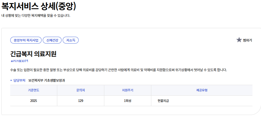Open the #긴급복지 hashtag link

click(x=18, y=61)
